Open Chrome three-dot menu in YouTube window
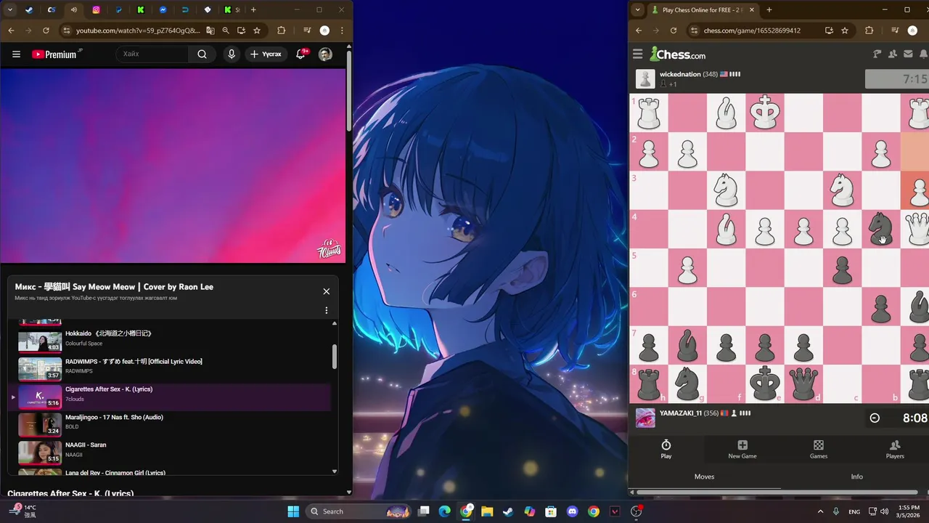 [342, 31]
